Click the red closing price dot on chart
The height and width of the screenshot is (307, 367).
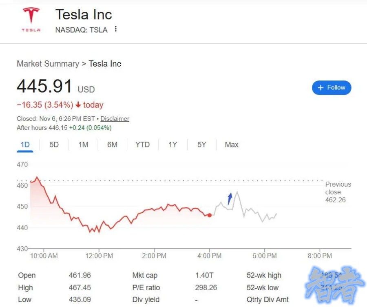210,215
